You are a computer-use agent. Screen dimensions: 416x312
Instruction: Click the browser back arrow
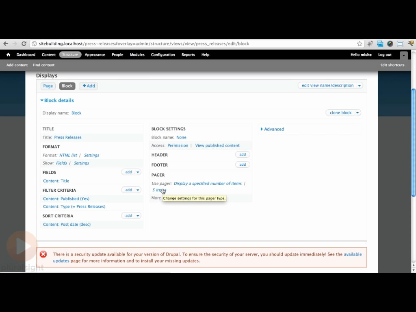point(6,43)
